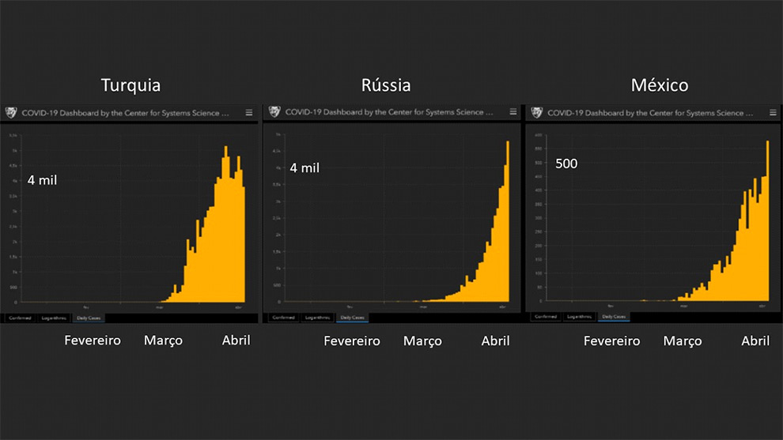Image resolution: width=783 pixels, height=440 pixels.
Task: Switch México chart to Logarithmic tab
Action: pos(580,317)
